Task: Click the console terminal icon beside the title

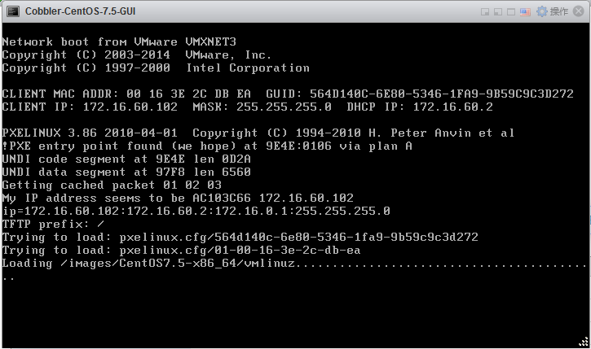Action: pos(13,11)
